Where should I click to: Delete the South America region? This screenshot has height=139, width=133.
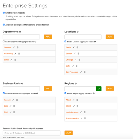(x=85, y=118)
